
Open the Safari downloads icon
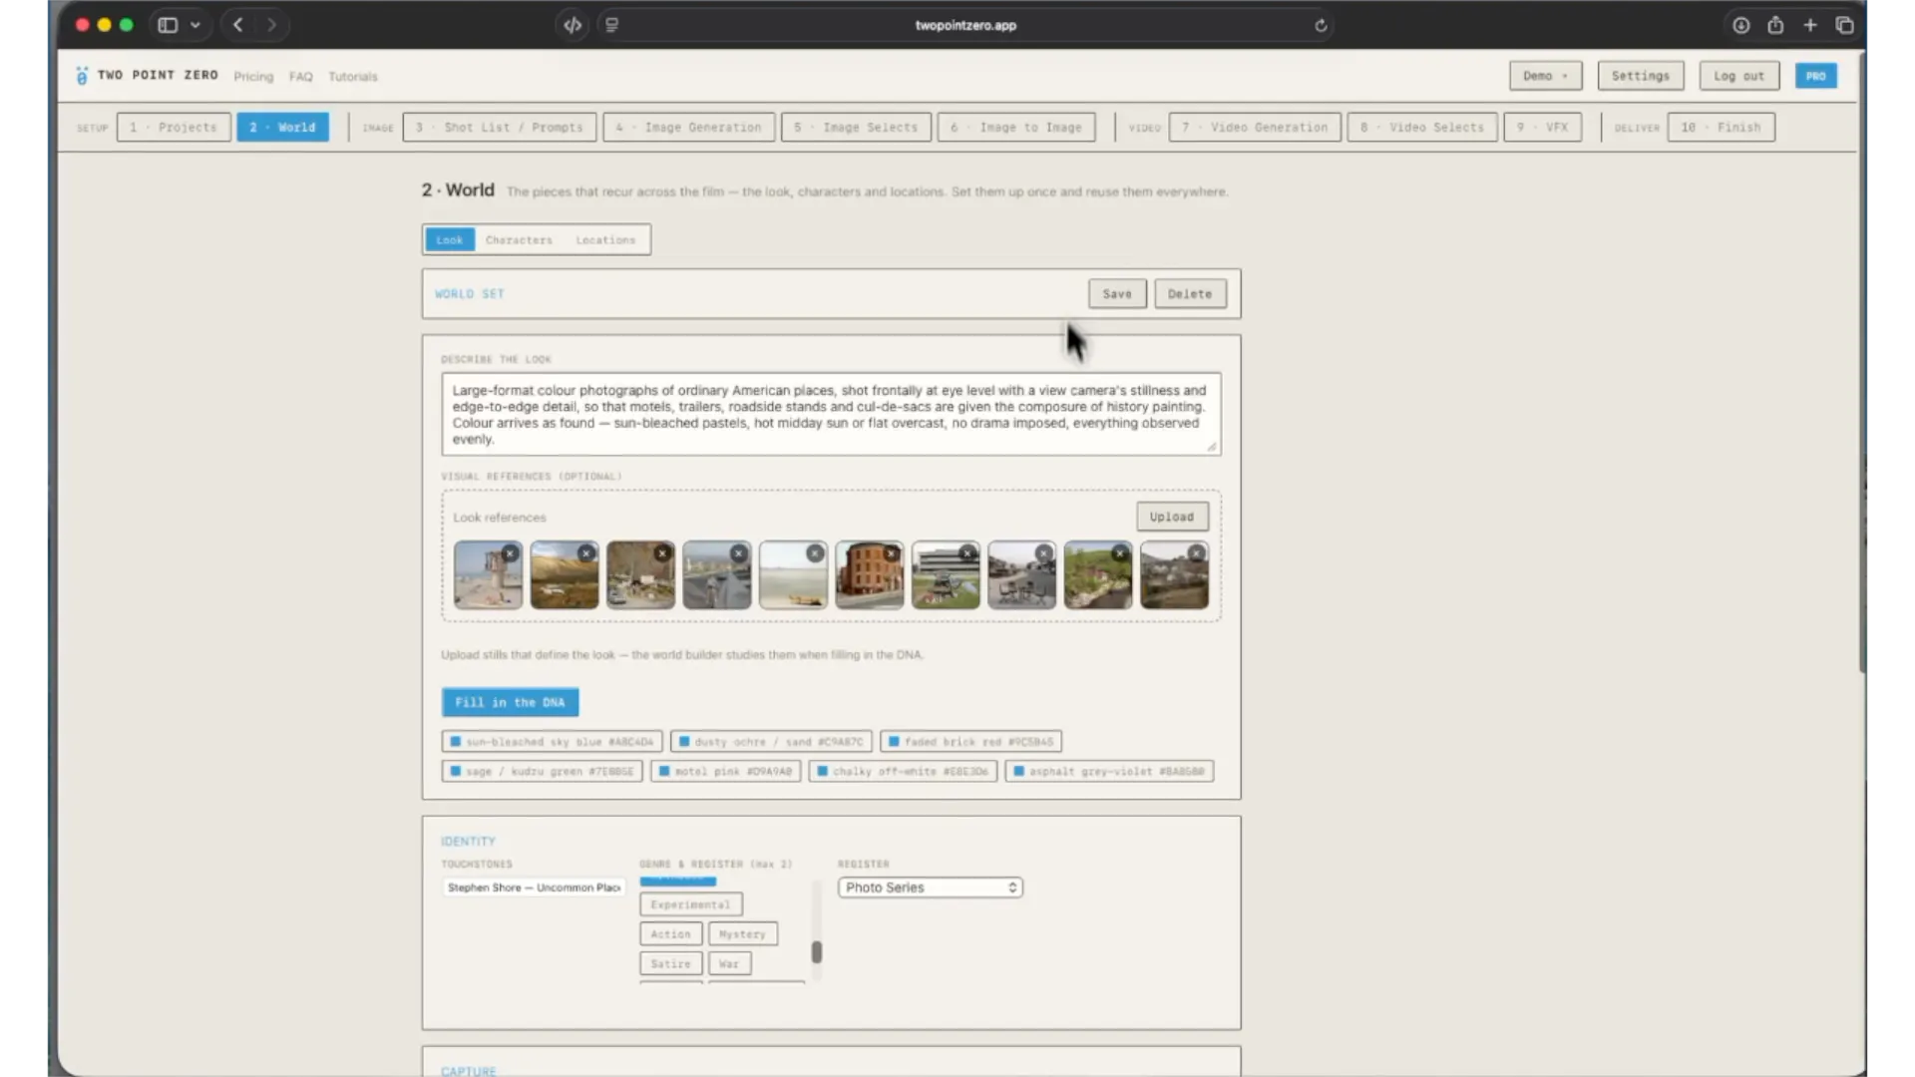click(x=1740, y=25)
